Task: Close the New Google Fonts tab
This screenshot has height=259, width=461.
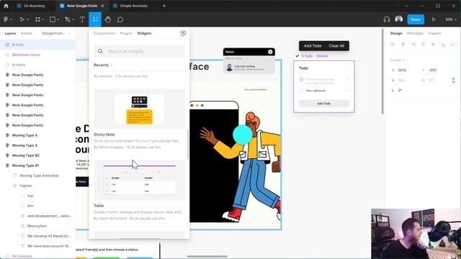Action: (x=102, y=6)
